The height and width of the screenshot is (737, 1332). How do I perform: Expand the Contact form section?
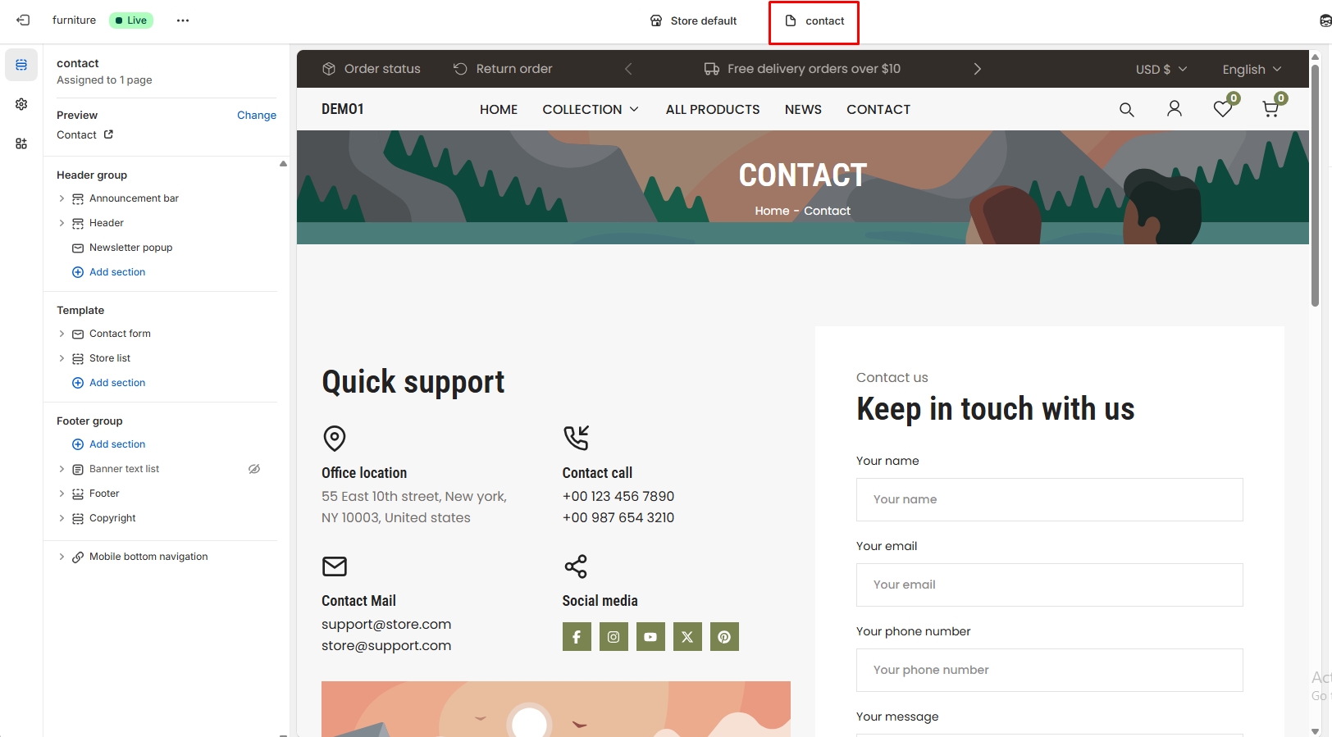(62, 334)
